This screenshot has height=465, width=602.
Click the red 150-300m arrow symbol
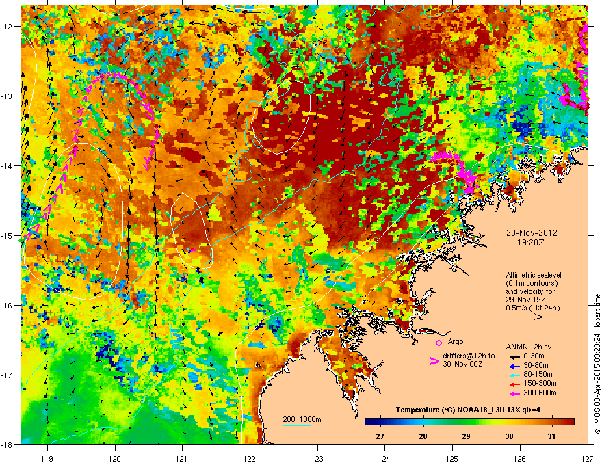[515, 384]
